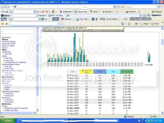Open the Countries link
164x123 pixels.
click(x=6, y=52)
